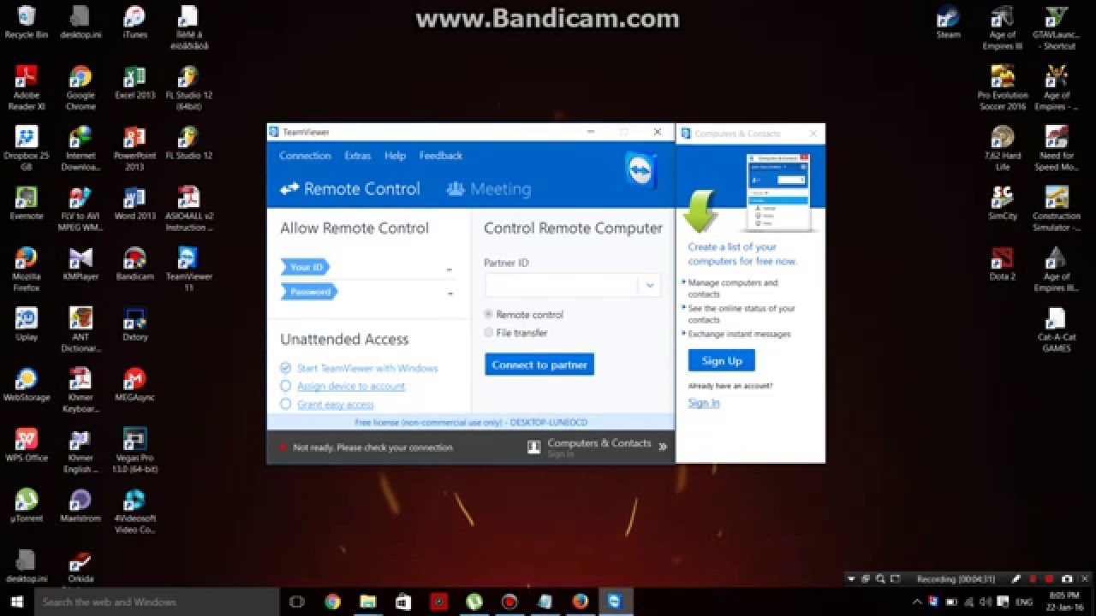Open the Bandicam recording bar dropdown arrow
The image size is (1096, 616).
point(851,579)
